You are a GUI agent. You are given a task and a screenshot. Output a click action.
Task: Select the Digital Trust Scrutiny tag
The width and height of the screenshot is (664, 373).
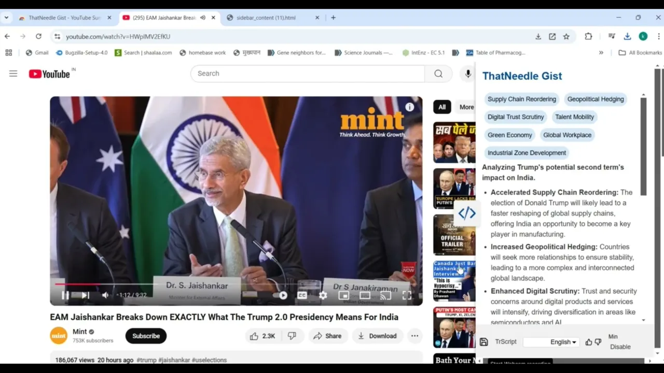(516, 117)
